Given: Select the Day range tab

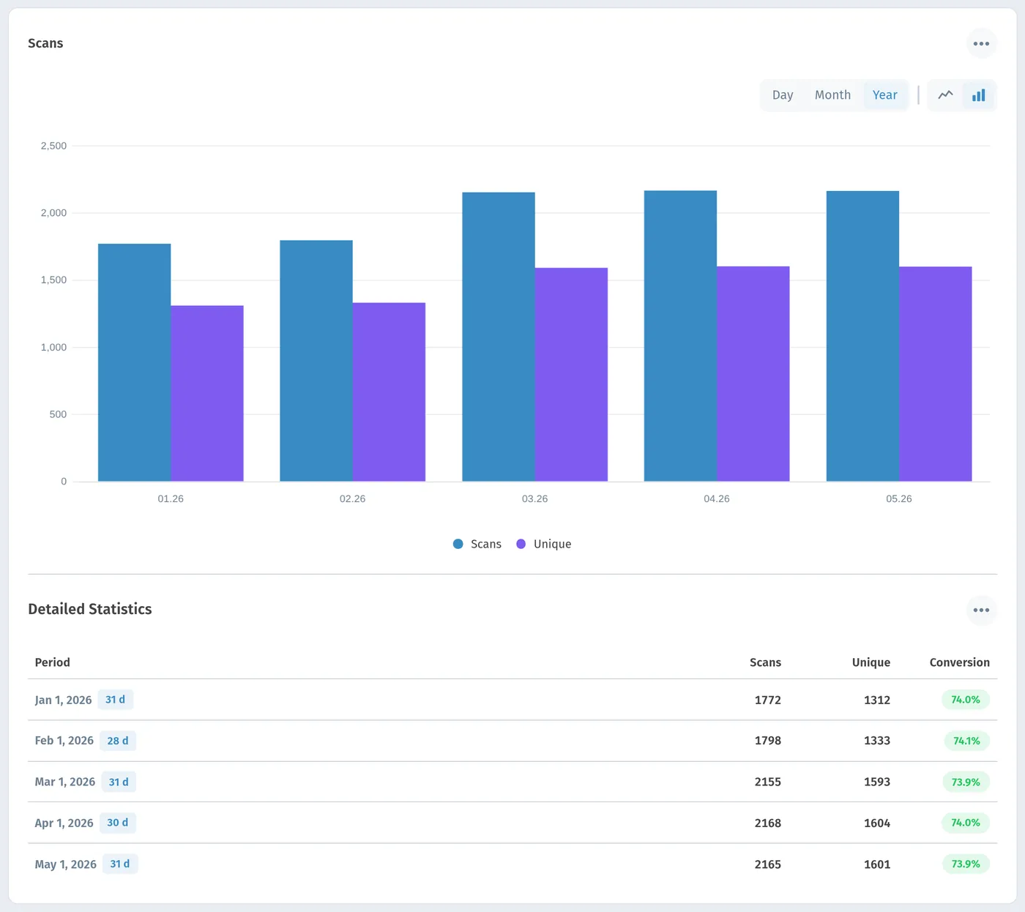Looking at the screenshot, I should click(783, 95).
